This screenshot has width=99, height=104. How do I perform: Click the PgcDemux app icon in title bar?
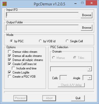[5, 4]
